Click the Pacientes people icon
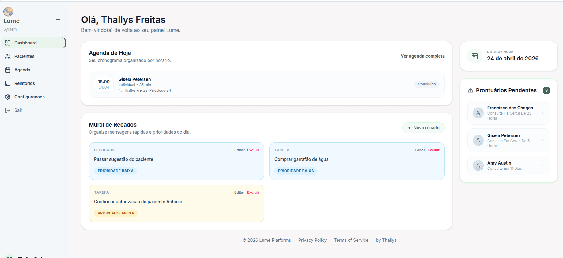This screenshot has height=258, width=563. click(8, 56)
